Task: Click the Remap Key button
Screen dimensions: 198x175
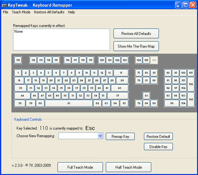Action: 120,136
